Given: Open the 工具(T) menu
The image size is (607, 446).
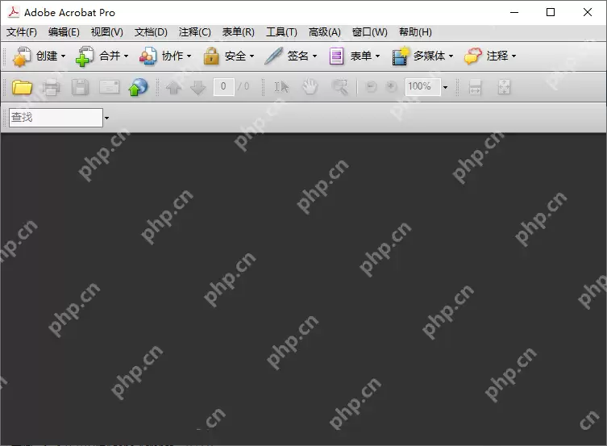Looking at the screenshot, I should 281,32.
